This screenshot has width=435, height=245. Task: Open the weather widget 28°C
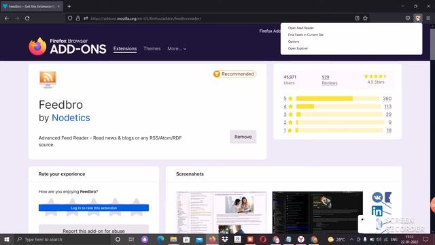point(336,239)
